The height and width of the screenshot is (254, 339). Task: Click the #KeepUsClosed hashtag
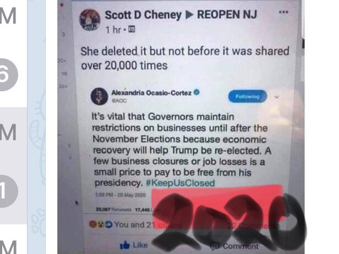181,183
